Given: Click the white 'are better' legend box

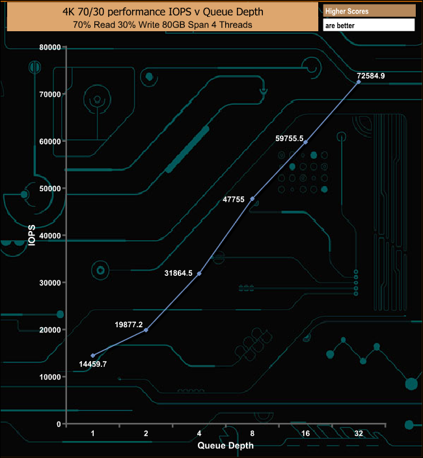Looking at the screenshot, I should 368,25.
